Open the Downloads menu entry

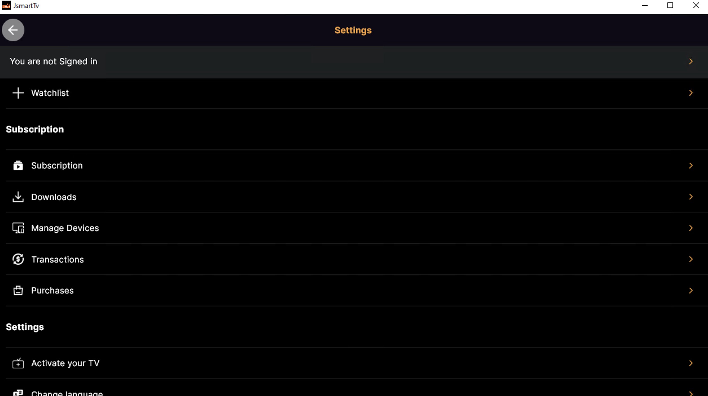tap(357, 197)
